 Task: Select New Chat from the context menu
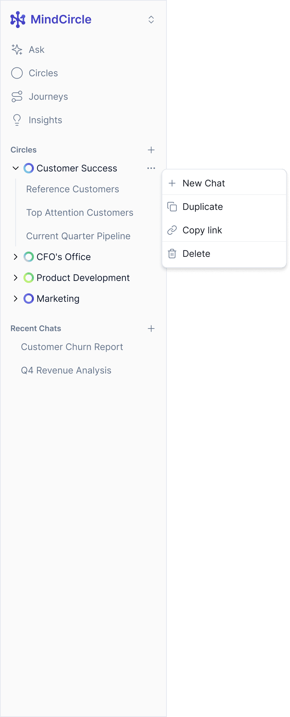[204, 183]
